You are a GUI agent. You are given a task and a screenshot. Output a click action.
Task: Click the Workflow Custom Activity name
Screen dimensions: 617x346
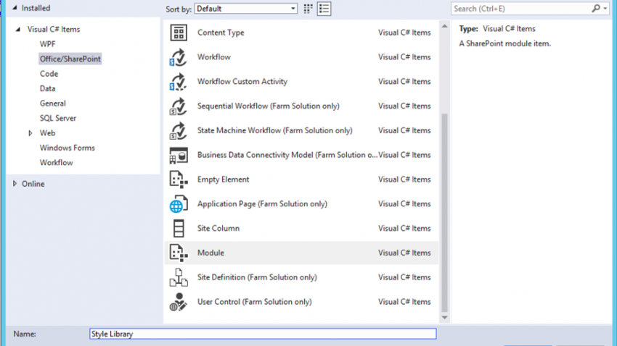coord(242,82)
